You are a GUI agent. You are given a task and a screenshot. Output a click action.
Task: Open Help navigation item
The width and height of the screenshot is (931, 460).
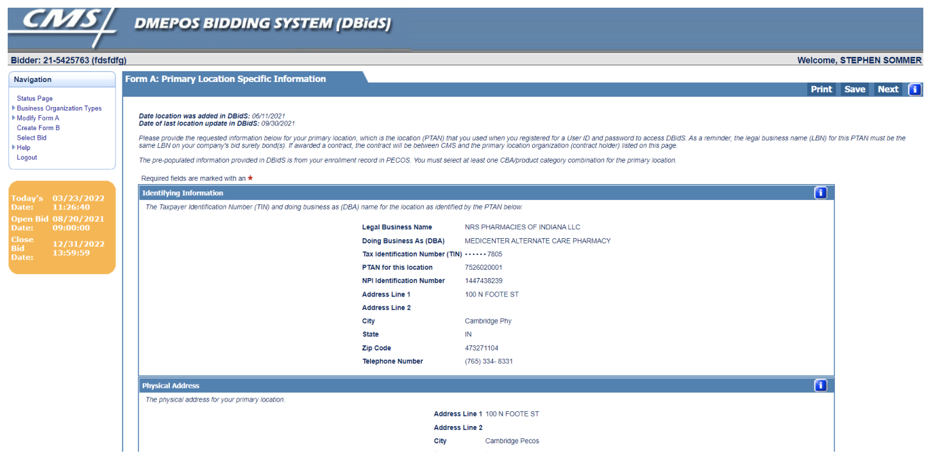(x=24, y=147)
